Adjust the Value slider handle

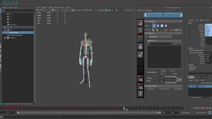[x=177, y=81]
